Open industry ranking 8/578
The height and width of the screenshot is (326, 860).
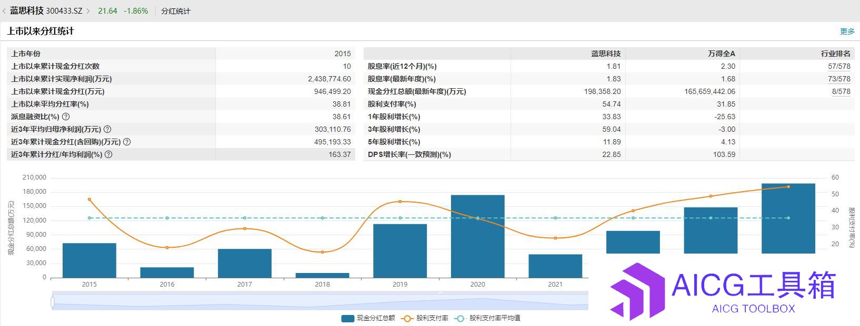pyautogui.click(x=841, y=91)
